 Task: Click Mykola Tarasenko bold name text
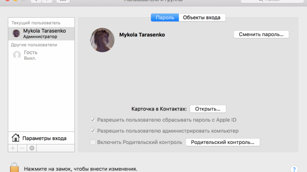click(x=142, y=35)
